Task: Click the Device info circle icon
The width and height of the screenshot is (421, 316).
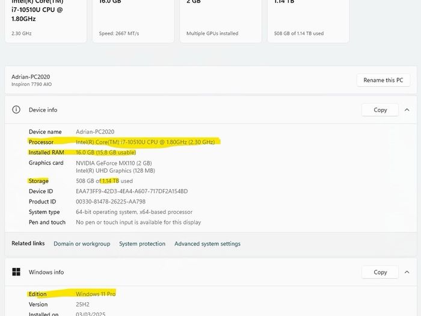Action: 16,110
